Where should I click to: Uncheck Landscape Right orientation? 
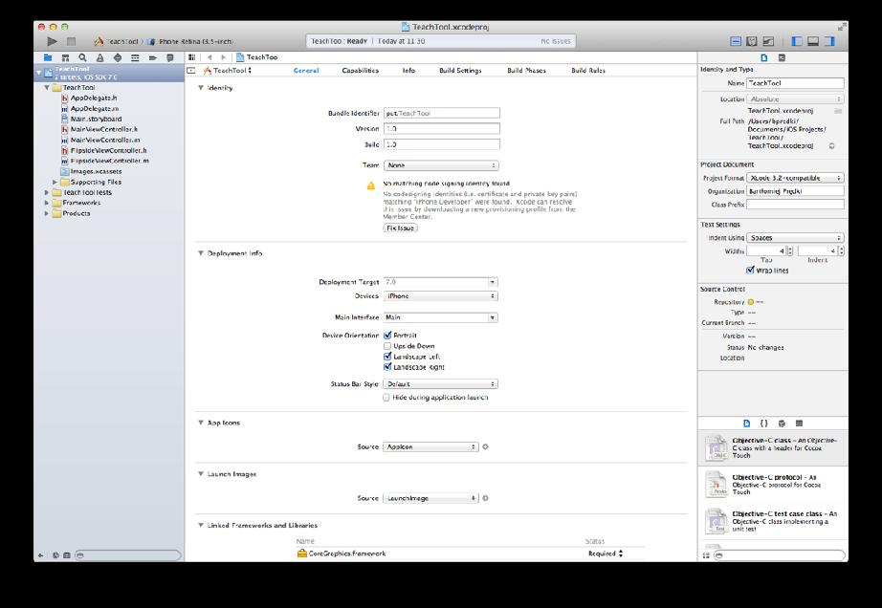point(387,367)
